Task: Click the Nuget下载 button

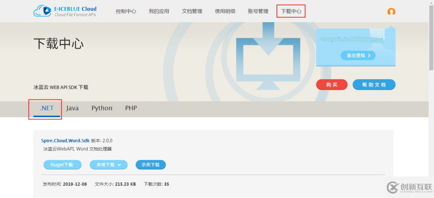Action: pyautogui.click(x=62, y=165)
